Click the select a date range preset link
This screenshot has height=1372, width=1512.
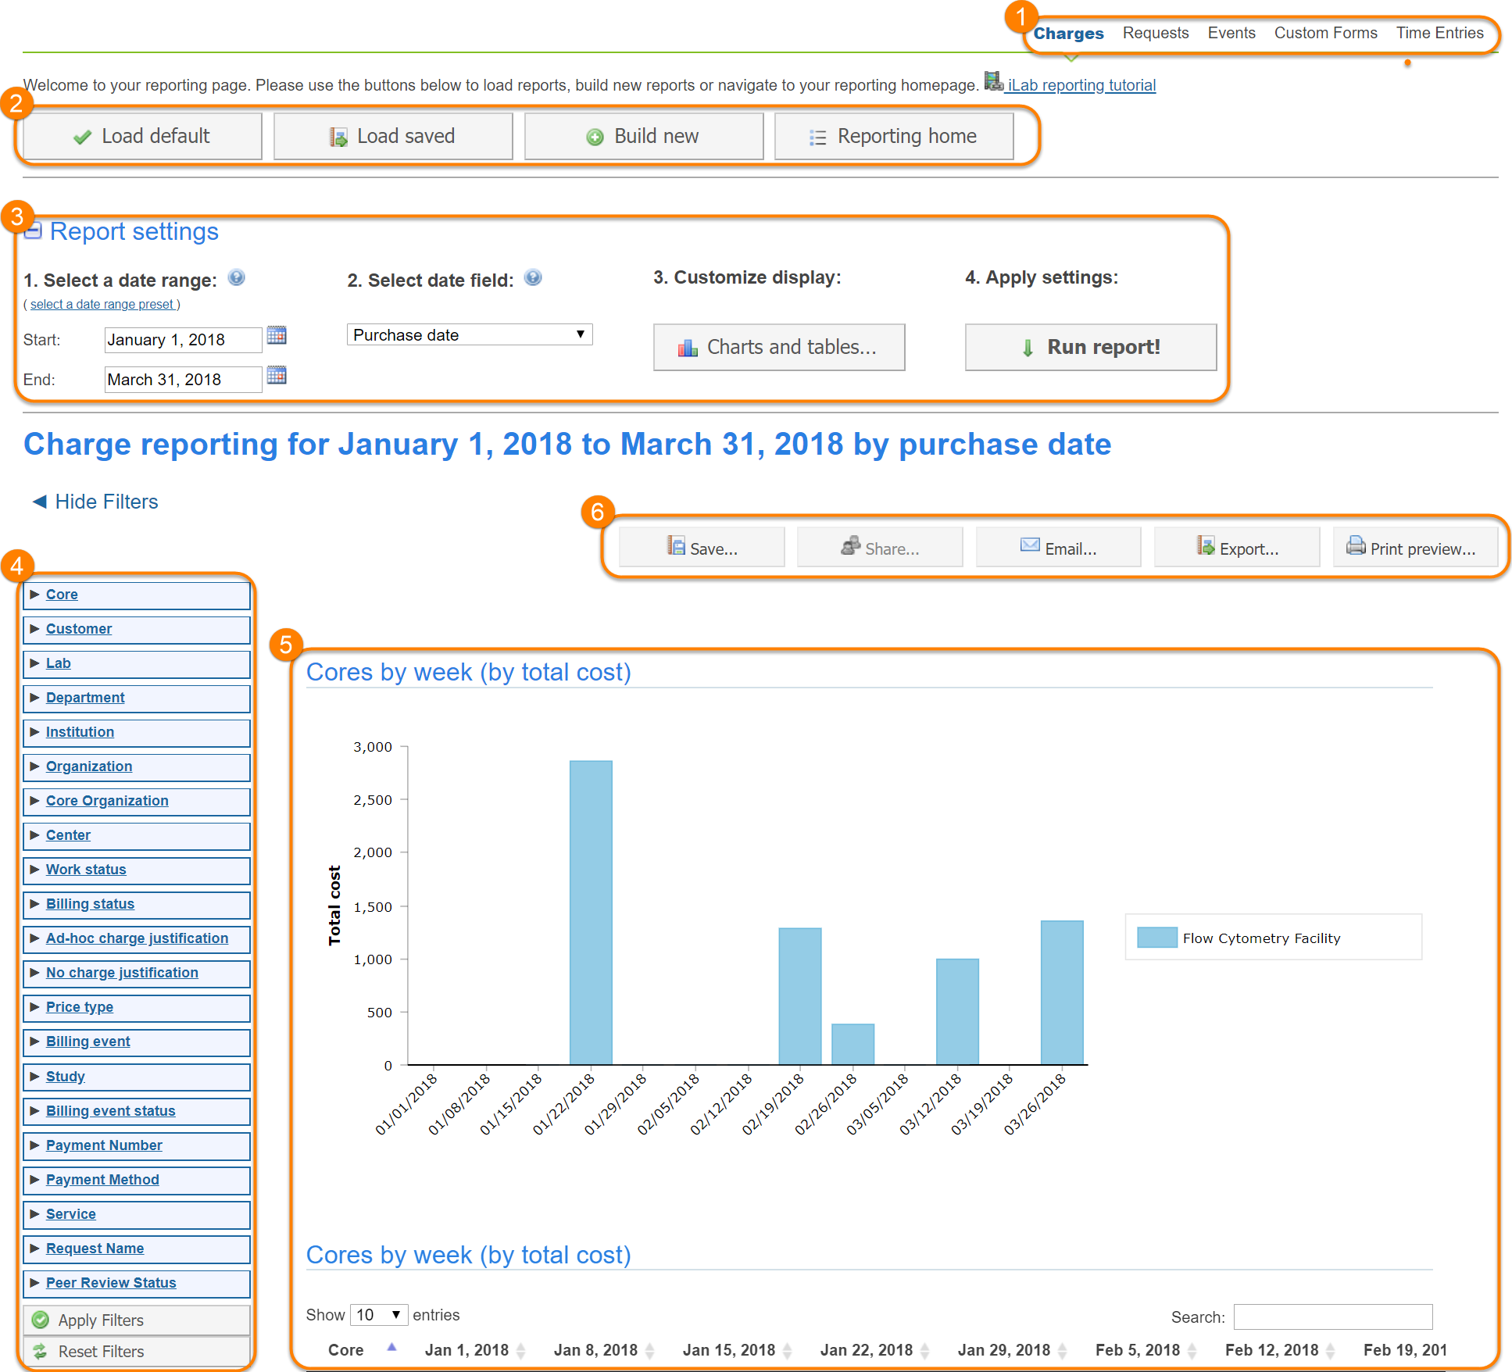pos(102,305)
